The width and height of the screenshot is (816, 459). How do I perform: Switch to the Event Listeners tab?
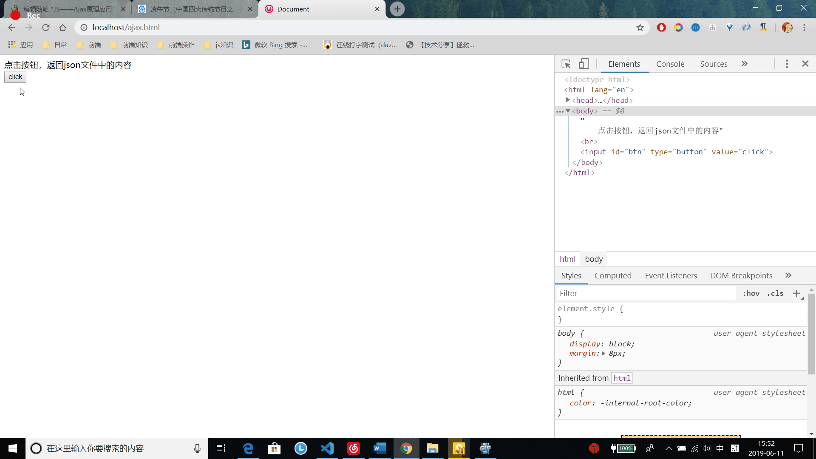click(671, 275)
